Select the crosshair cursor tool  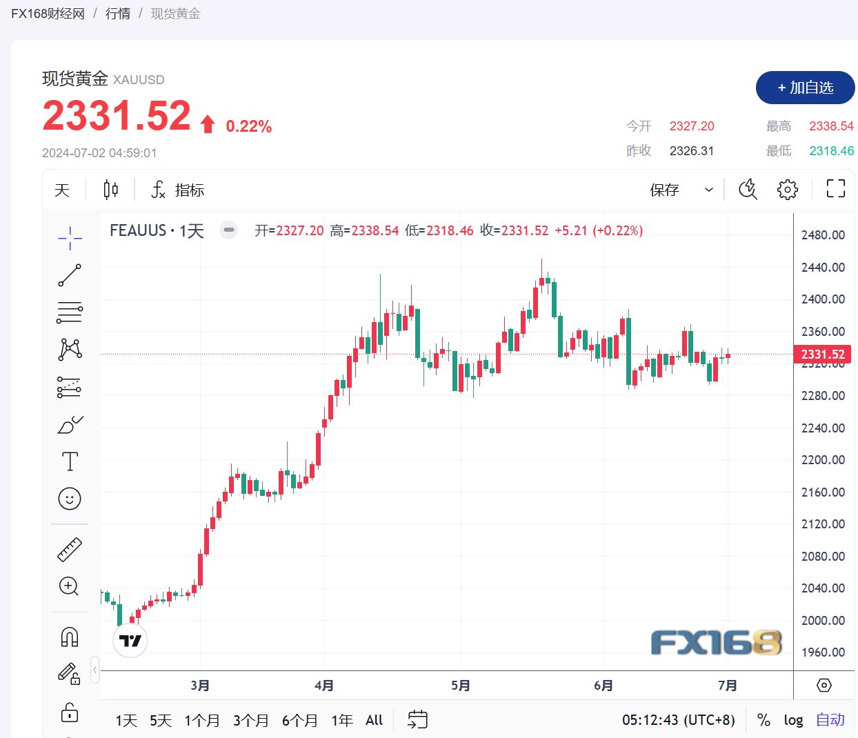click(x=69, y=238)
